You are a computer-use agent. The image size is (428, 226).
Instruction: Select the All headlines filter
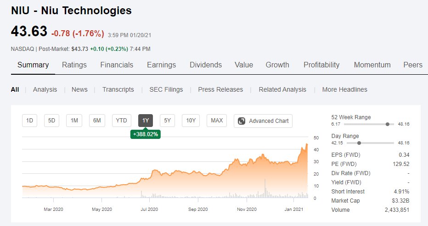pos(15,89)
